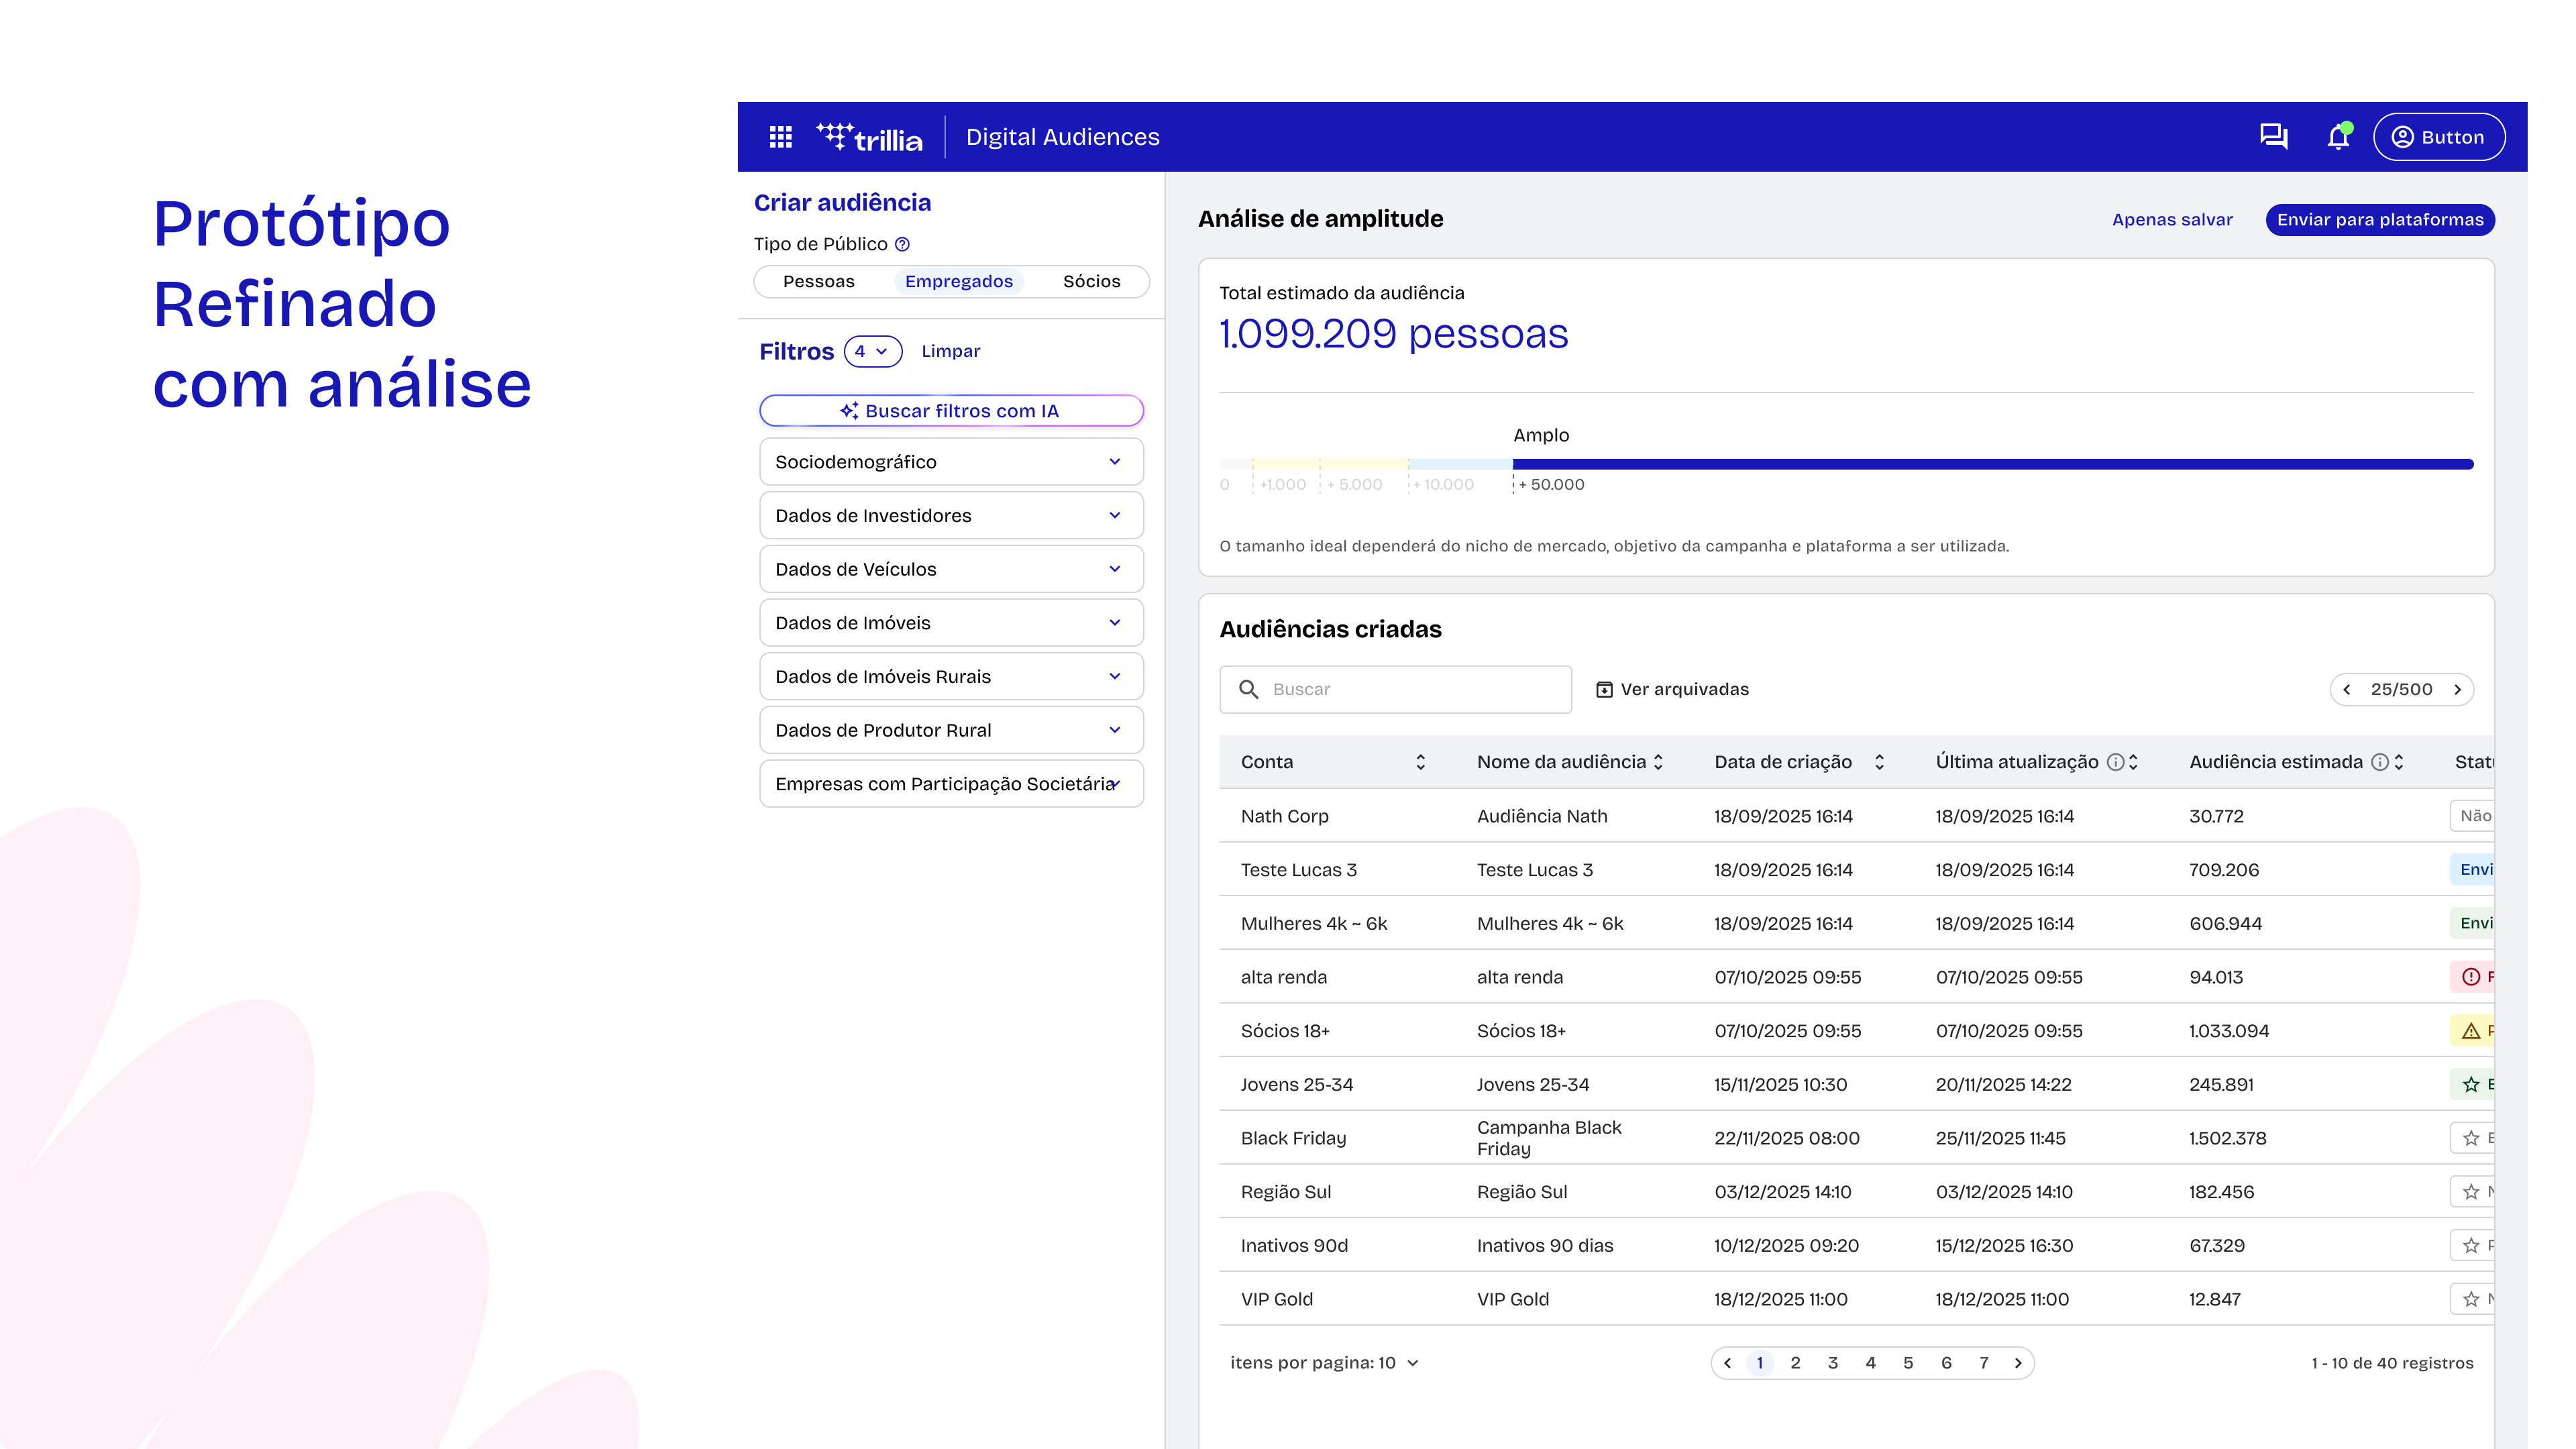This screenshot has height=1449, width=2576.
Task: Click Limpar to clear filters
Action: pyautogui.click(x=950, y=351)
